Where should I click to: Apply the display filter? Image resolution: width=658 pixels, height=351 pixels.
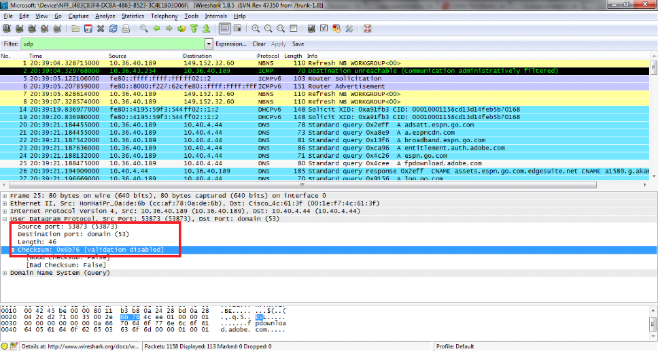[278, 44]
